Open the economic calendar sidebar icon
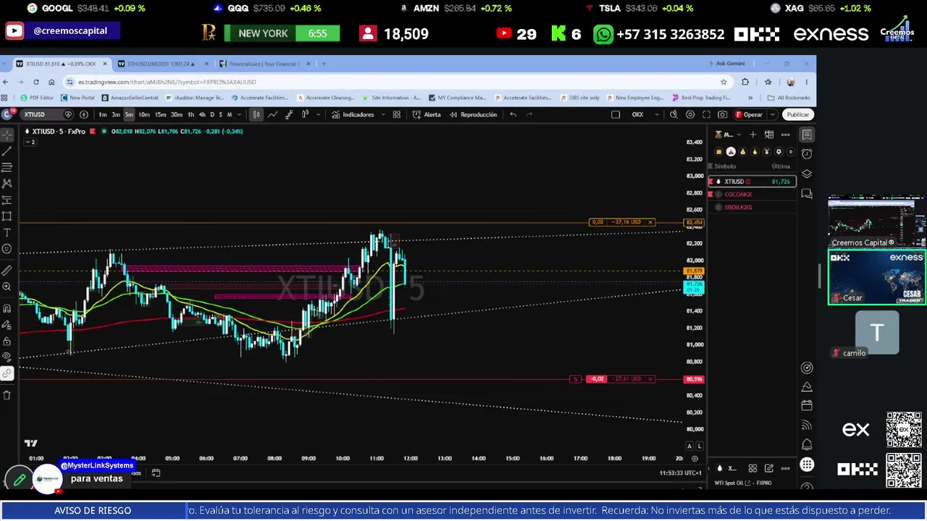 807,405
